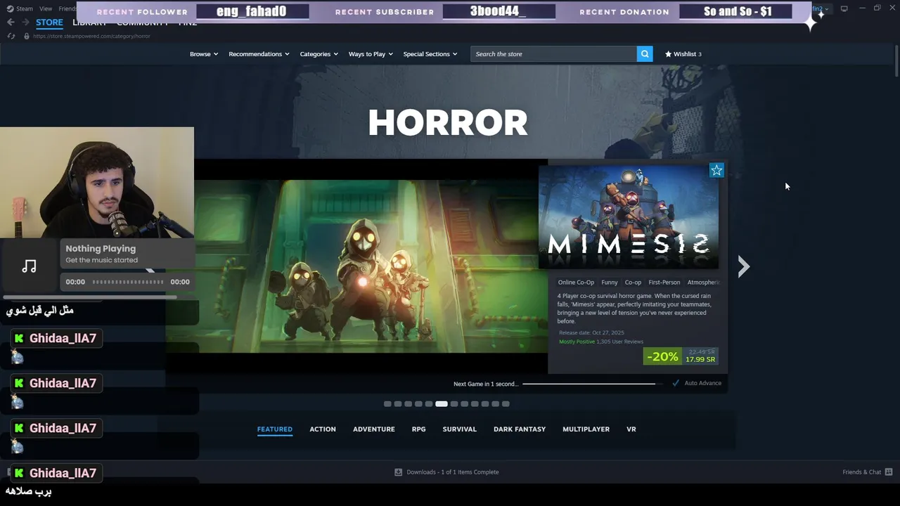Click the 3bood44_ recent subscriber name
This screenshot has height=506, width=900.
[x=499, y=11]
